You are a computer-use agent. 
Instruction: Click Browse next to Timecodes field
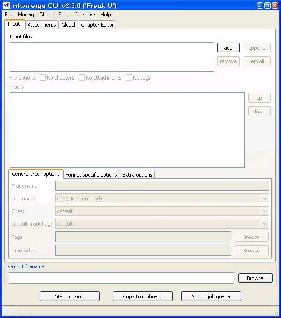[x=251, y=251]
